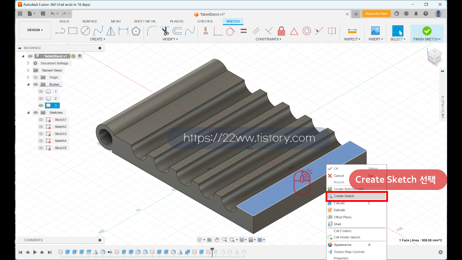This screenshot has width=462, height=260.
Task: Click the Measure ruler icon
Action: tap(352, 31)
